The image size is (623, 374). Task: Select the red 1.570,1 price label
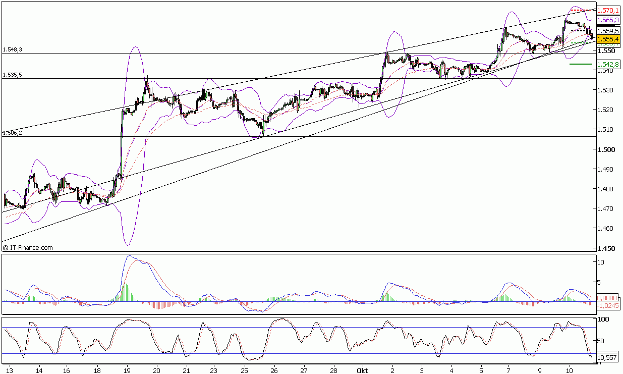pyautogui.click(x=607, y=10)
